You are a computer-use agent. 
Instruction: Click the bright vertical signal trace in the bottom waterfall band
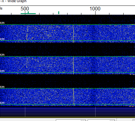coord(74,97)
